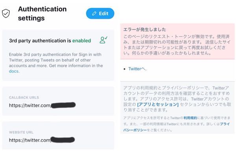Follow the Twitterへ link
This screenshot has height=151, width=236.
click(136, 69)
